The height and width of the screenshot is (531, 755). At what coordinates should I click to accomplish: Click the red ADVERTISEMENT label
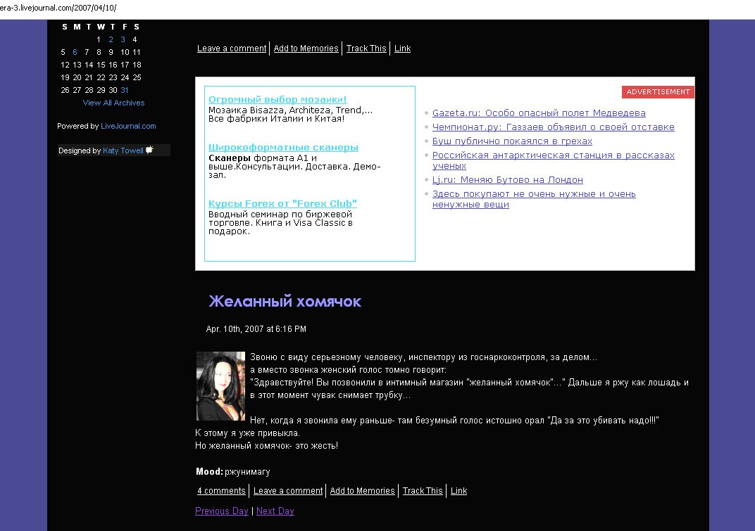[658, 92]
